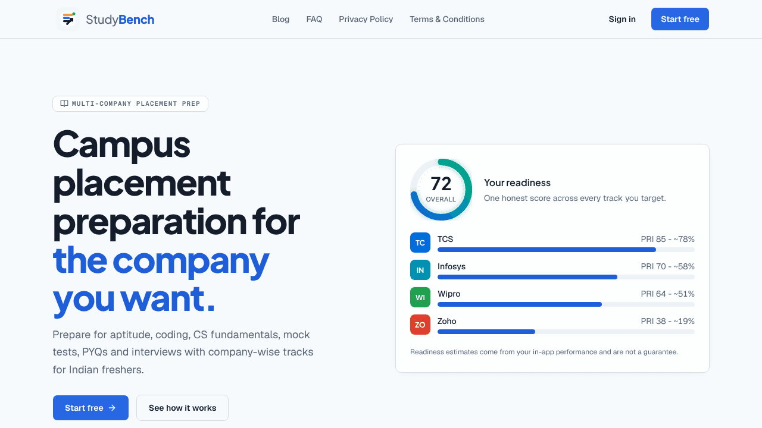The image size is (762, 428).
Task: Open the FAQ page
Action: (314, 19)
